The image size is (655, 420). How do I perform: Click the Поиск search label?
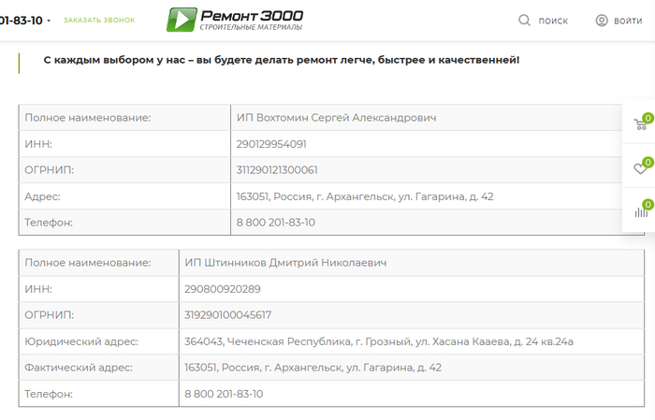click(553, 21)
